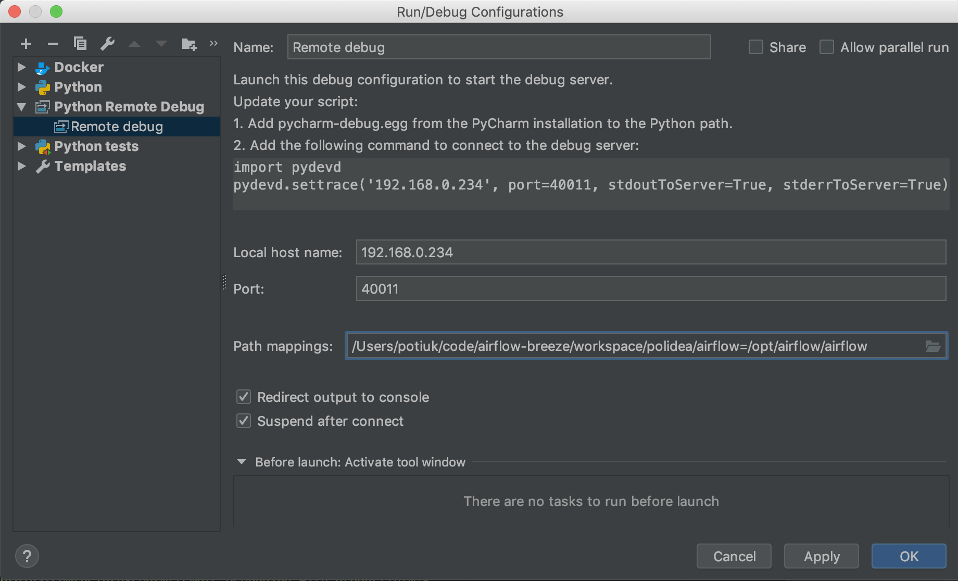Click the Cancel button

click(x=734, y=556)
